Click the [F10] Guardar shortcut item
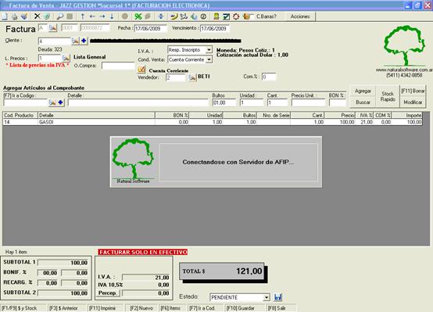Image resolution: width=433 pixels, height=312 pixels. pyautogui.click(x=240, y=308)
